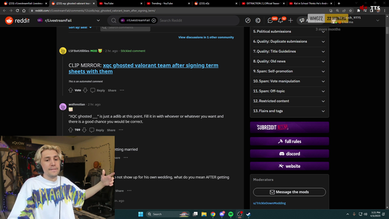Launch Google Chrome from the taskbar
Viewport: 389px width, 219px height.
click(x=213, y=214)
